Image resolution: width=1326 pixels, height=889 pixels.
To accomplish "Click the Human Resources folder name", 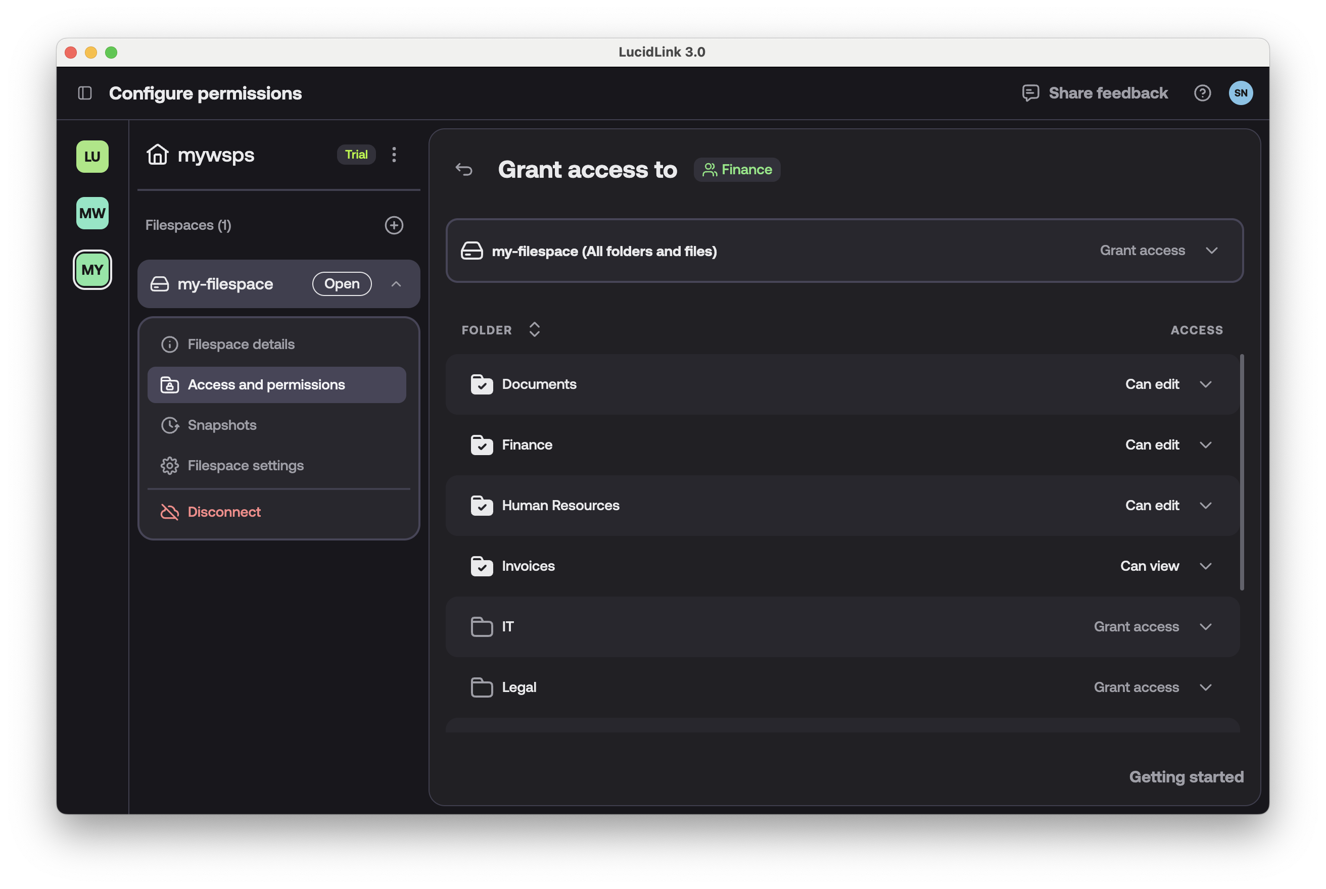I will (x=560, y=506).
